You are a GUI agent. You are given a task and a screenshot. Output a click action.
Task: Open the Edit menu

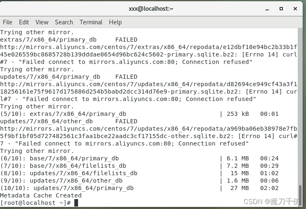tap(24, 22)
